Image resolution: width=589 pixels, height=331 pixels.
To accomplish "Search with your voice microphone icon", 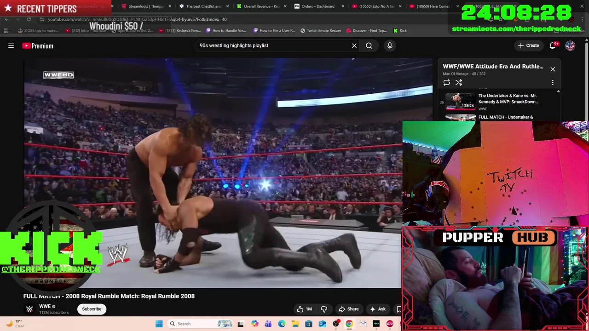I will click(390, 46).
